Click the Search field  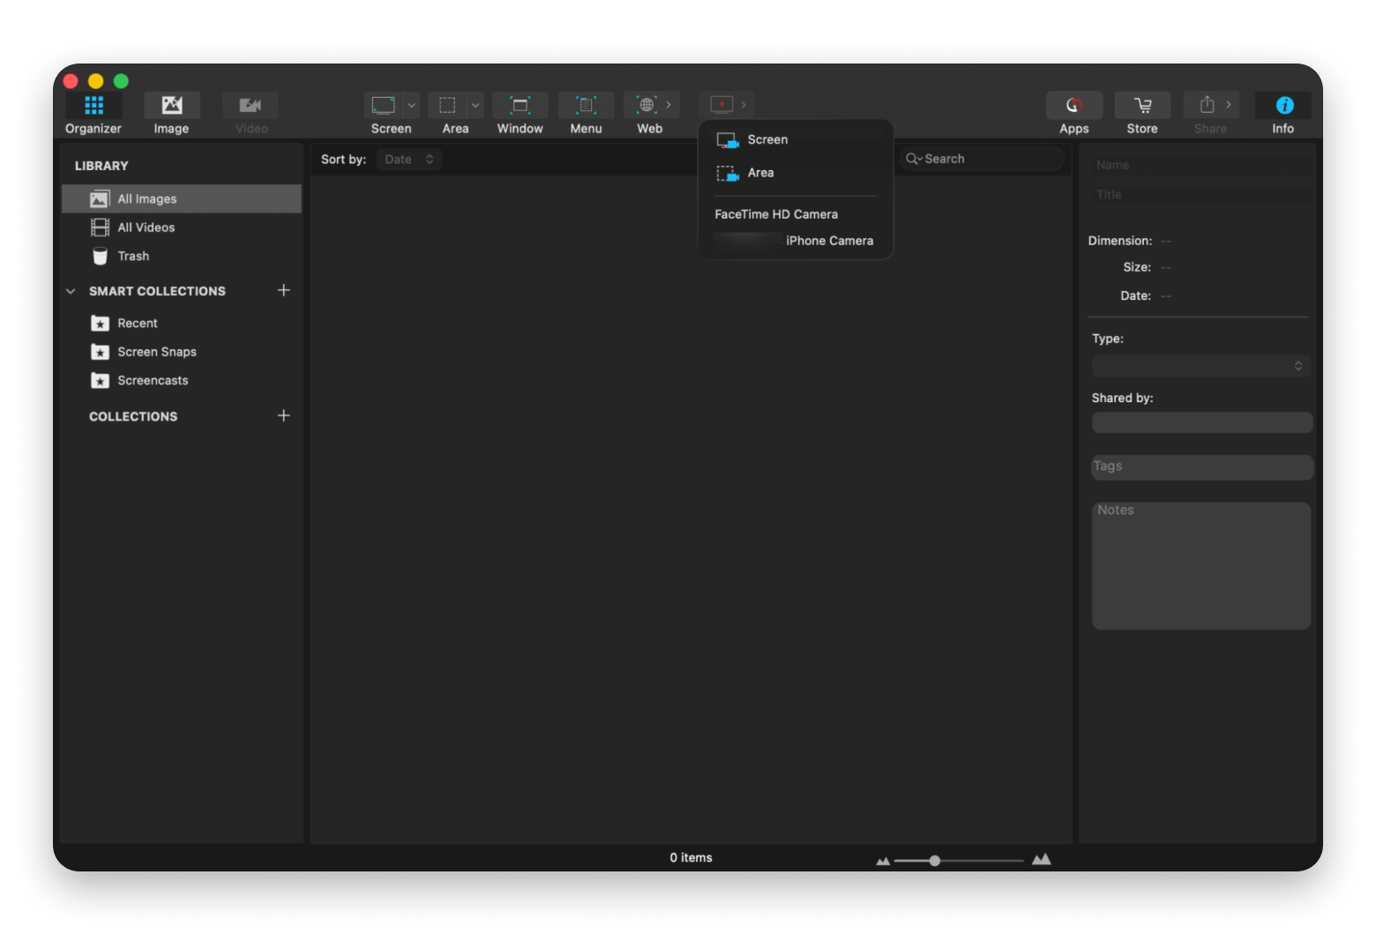tap(981, 159)
